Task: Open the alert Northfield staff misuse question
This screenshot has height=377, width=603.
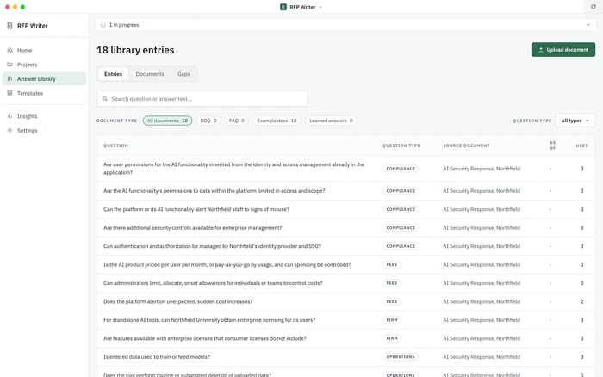Action: point(345,209)
